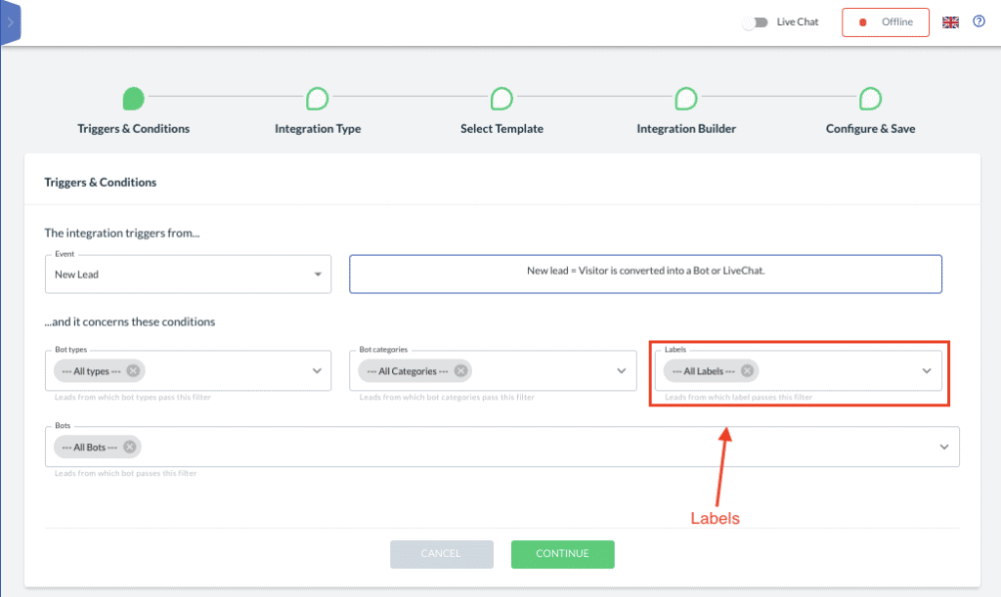Click the help question mark icon
This screenshot has width=1001, height=597.
point(979,21)
